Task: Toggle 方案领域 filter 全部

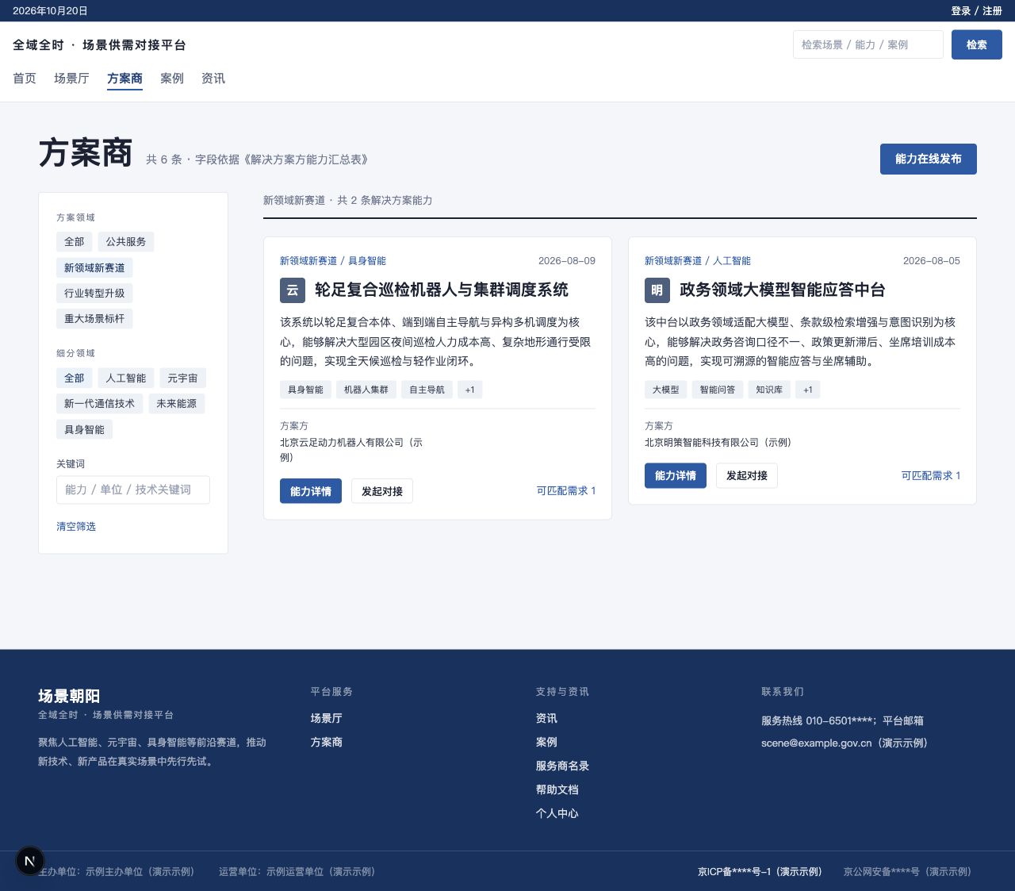Action: pyautogui.click(x=75, y=242)
